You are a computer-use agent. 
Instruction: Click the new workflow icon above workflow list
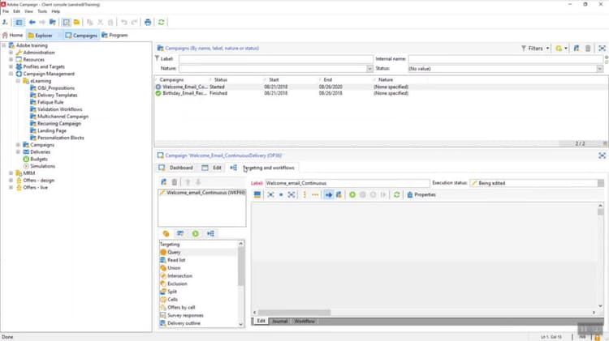coord(164,182)
